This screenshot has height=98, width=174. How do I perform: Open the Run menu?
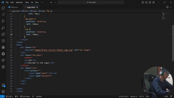coord(37,2)
